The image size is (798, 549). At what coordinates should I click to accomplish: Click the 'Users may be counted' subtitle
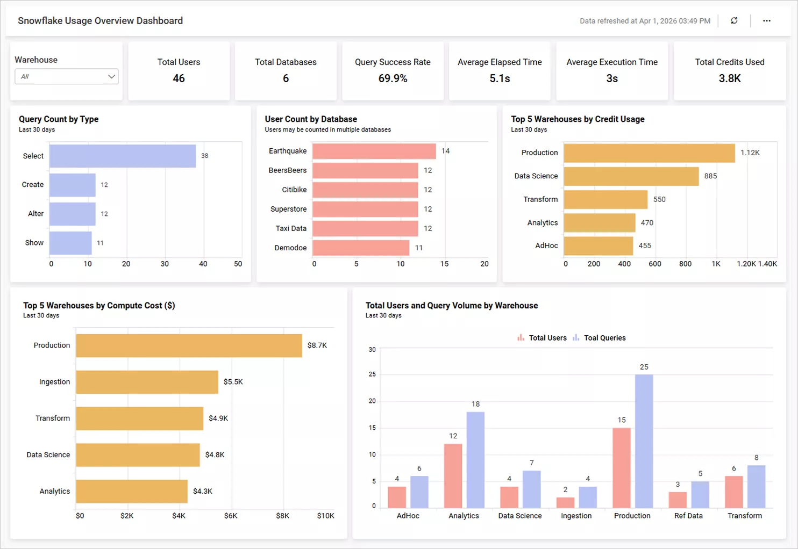327,129
